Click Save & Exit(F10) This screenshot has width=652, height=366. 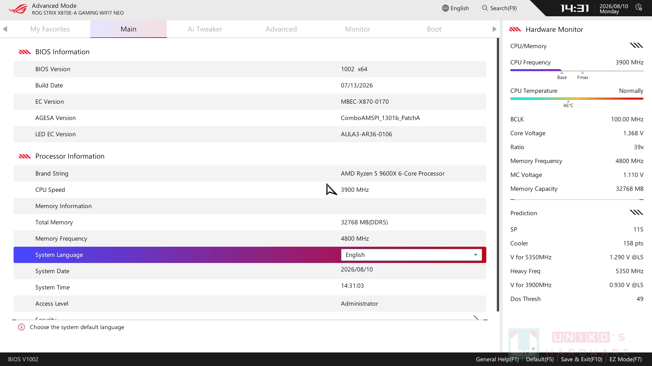click(x=581, y=359)
